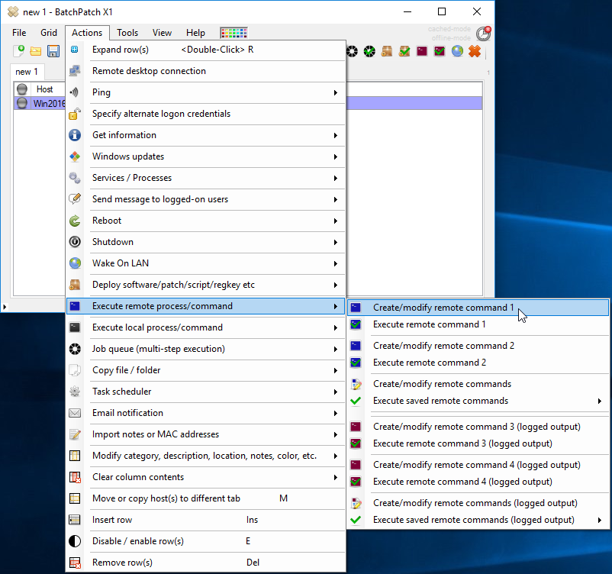Click the orange-red X toolbar icon
Viewport: 612px width, 574px height.
[x=475, y=51]
